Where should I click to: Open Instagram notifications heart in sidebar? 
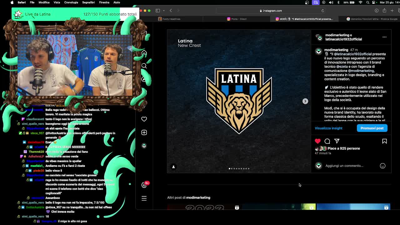click(144, 119)
